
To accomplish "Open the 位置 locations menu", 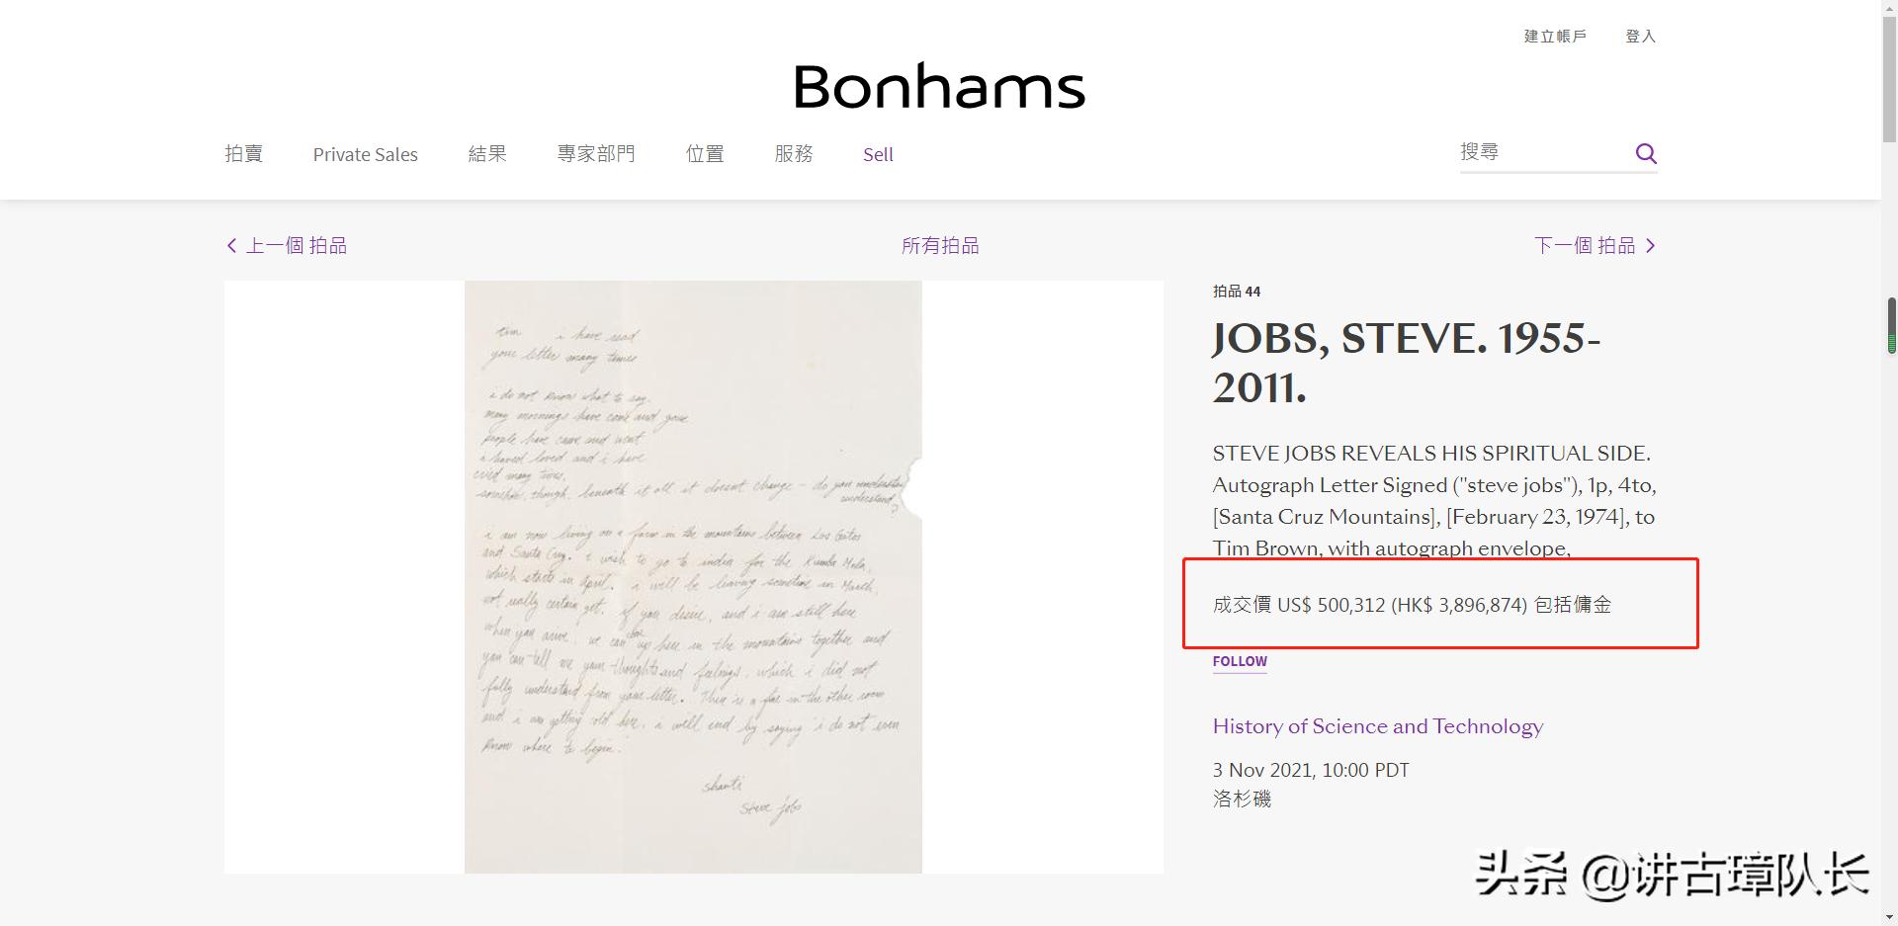I will pos(705,154).
